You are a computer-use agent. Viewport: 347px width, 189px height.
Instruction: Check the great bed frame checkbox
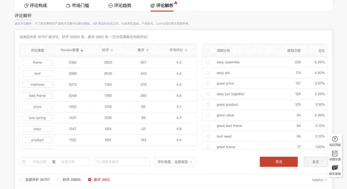(208, 126)
